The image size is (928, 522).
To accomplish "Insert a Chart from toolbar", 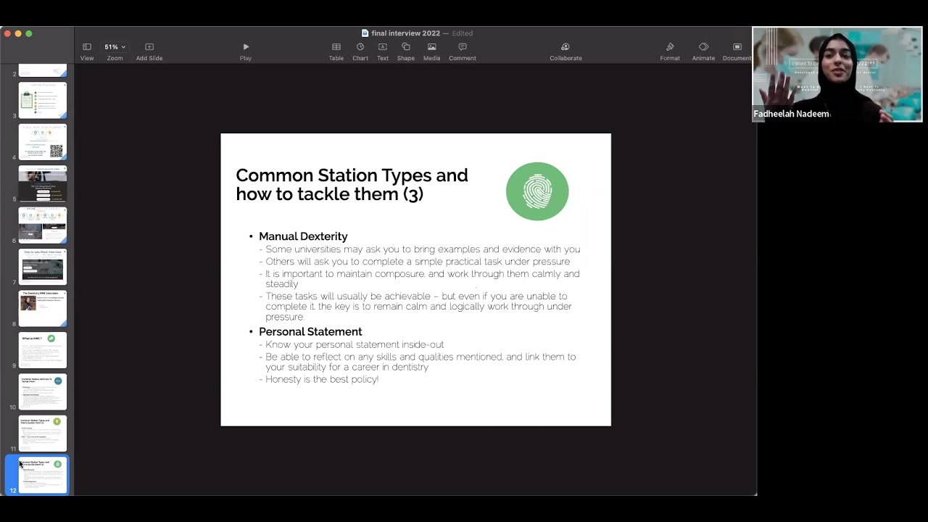I will [x=360, y=51].
